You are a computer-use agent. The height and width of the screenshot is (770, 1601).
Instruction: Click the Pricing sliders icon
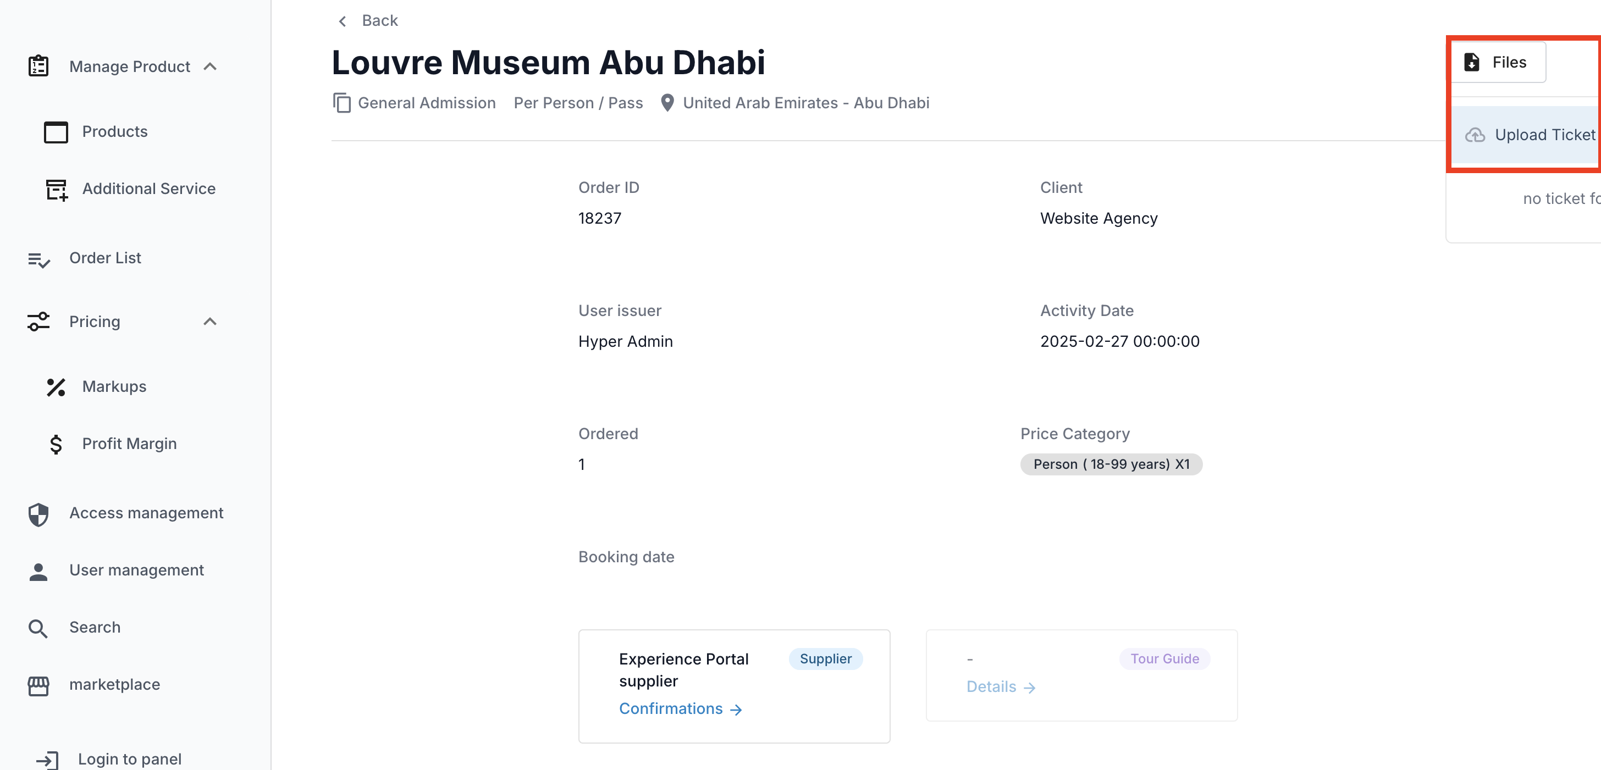click(x=38, y=322)
